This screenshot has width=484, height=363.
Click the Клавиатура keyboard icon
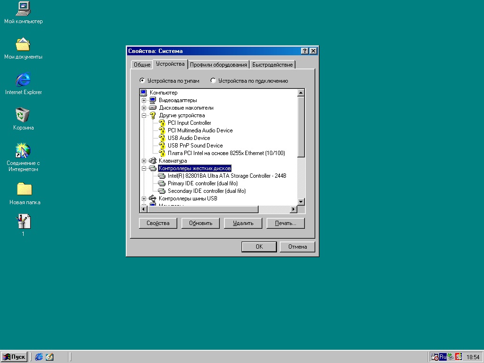click(x=153, y=161)
